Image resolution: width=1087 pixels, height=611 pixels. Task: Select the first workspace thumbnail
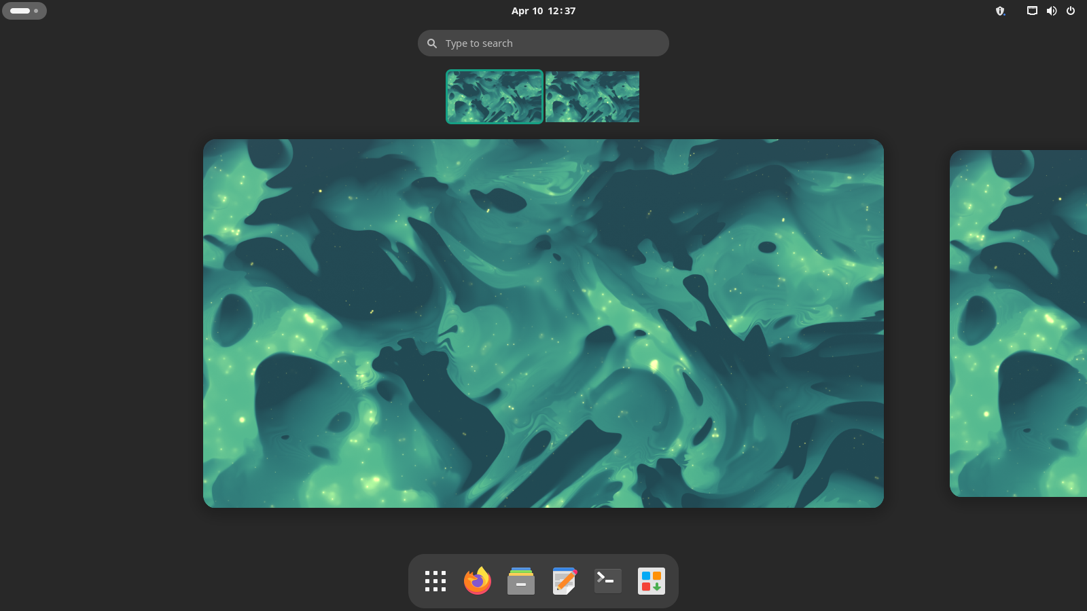[x=495, y=96]
